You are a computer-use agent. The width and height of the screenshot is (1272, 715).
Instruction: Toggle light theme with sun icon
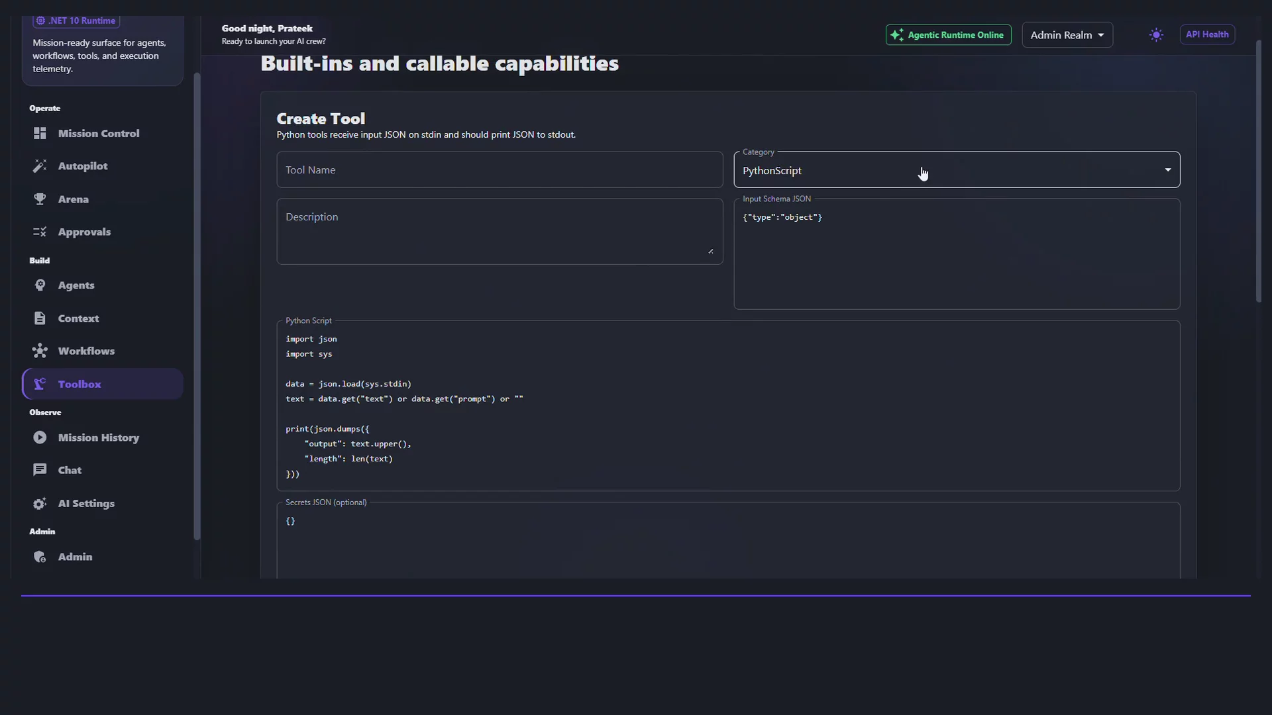point(1156,35)
